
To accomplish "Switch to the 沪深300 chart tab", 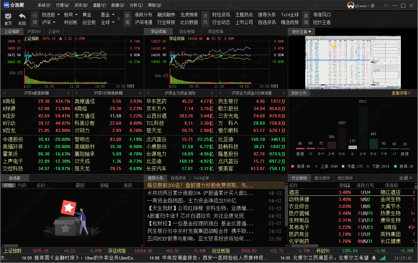I will tap(34, 31).
